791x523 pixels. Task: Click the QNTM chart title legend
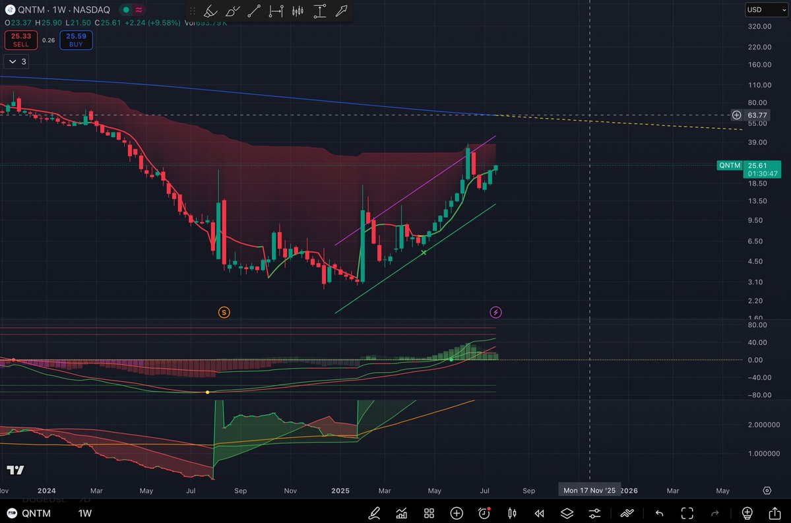pyautogui.click(x=63, y=10)
